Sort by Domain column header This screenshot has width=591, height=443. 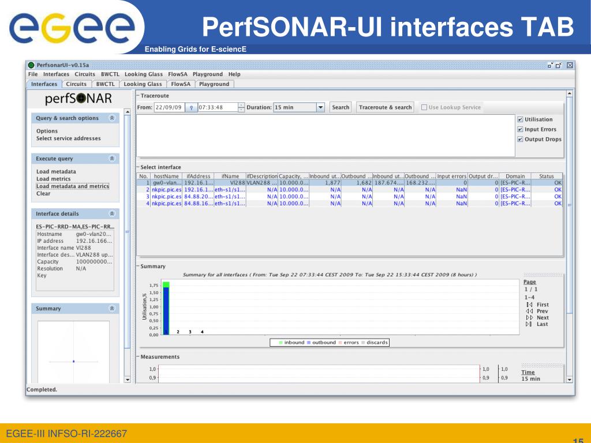point(515,176)
